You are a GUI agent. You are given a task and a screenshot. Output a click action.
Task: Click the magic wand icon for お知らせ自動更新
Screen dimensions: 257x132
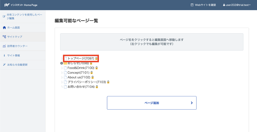(4, 65)
